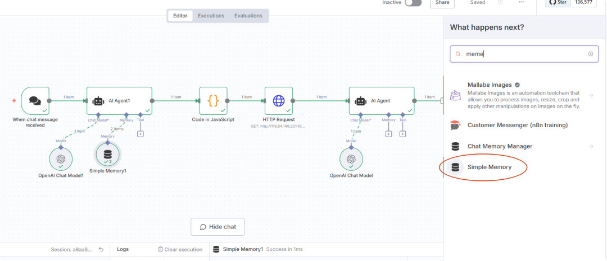Viewport: 607px width, 261px height.
Task: Select the Simple Memory1 node
Action: (108, 154)
